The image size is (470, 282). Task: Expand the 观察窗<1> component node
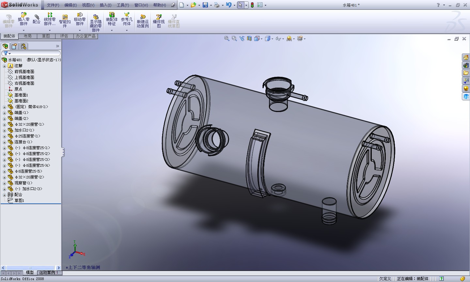[5, 183]
